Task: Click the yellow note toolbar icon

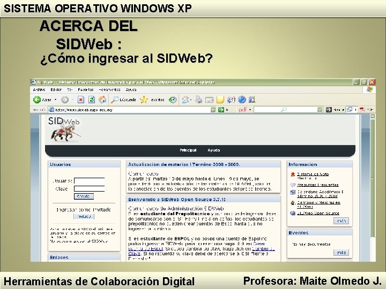Action: click(x=220, y=100)
